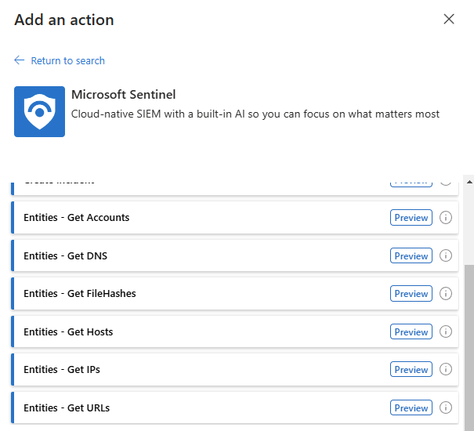474x431 pixels.
Task: Open info icon for Entities - Get Accounts
Action: pyautogui.click(x=446, y=218)
